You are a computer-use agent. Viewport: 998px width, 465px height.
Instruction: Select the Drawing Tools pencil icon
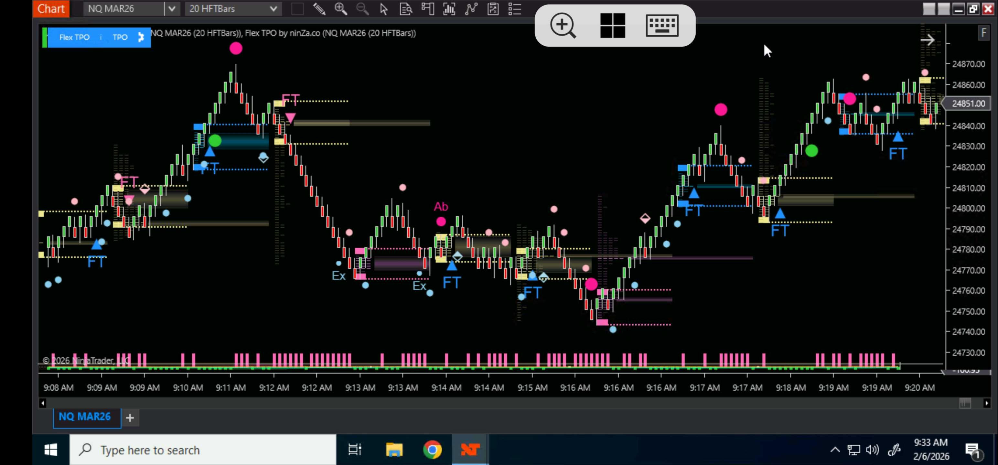(319, 8)
